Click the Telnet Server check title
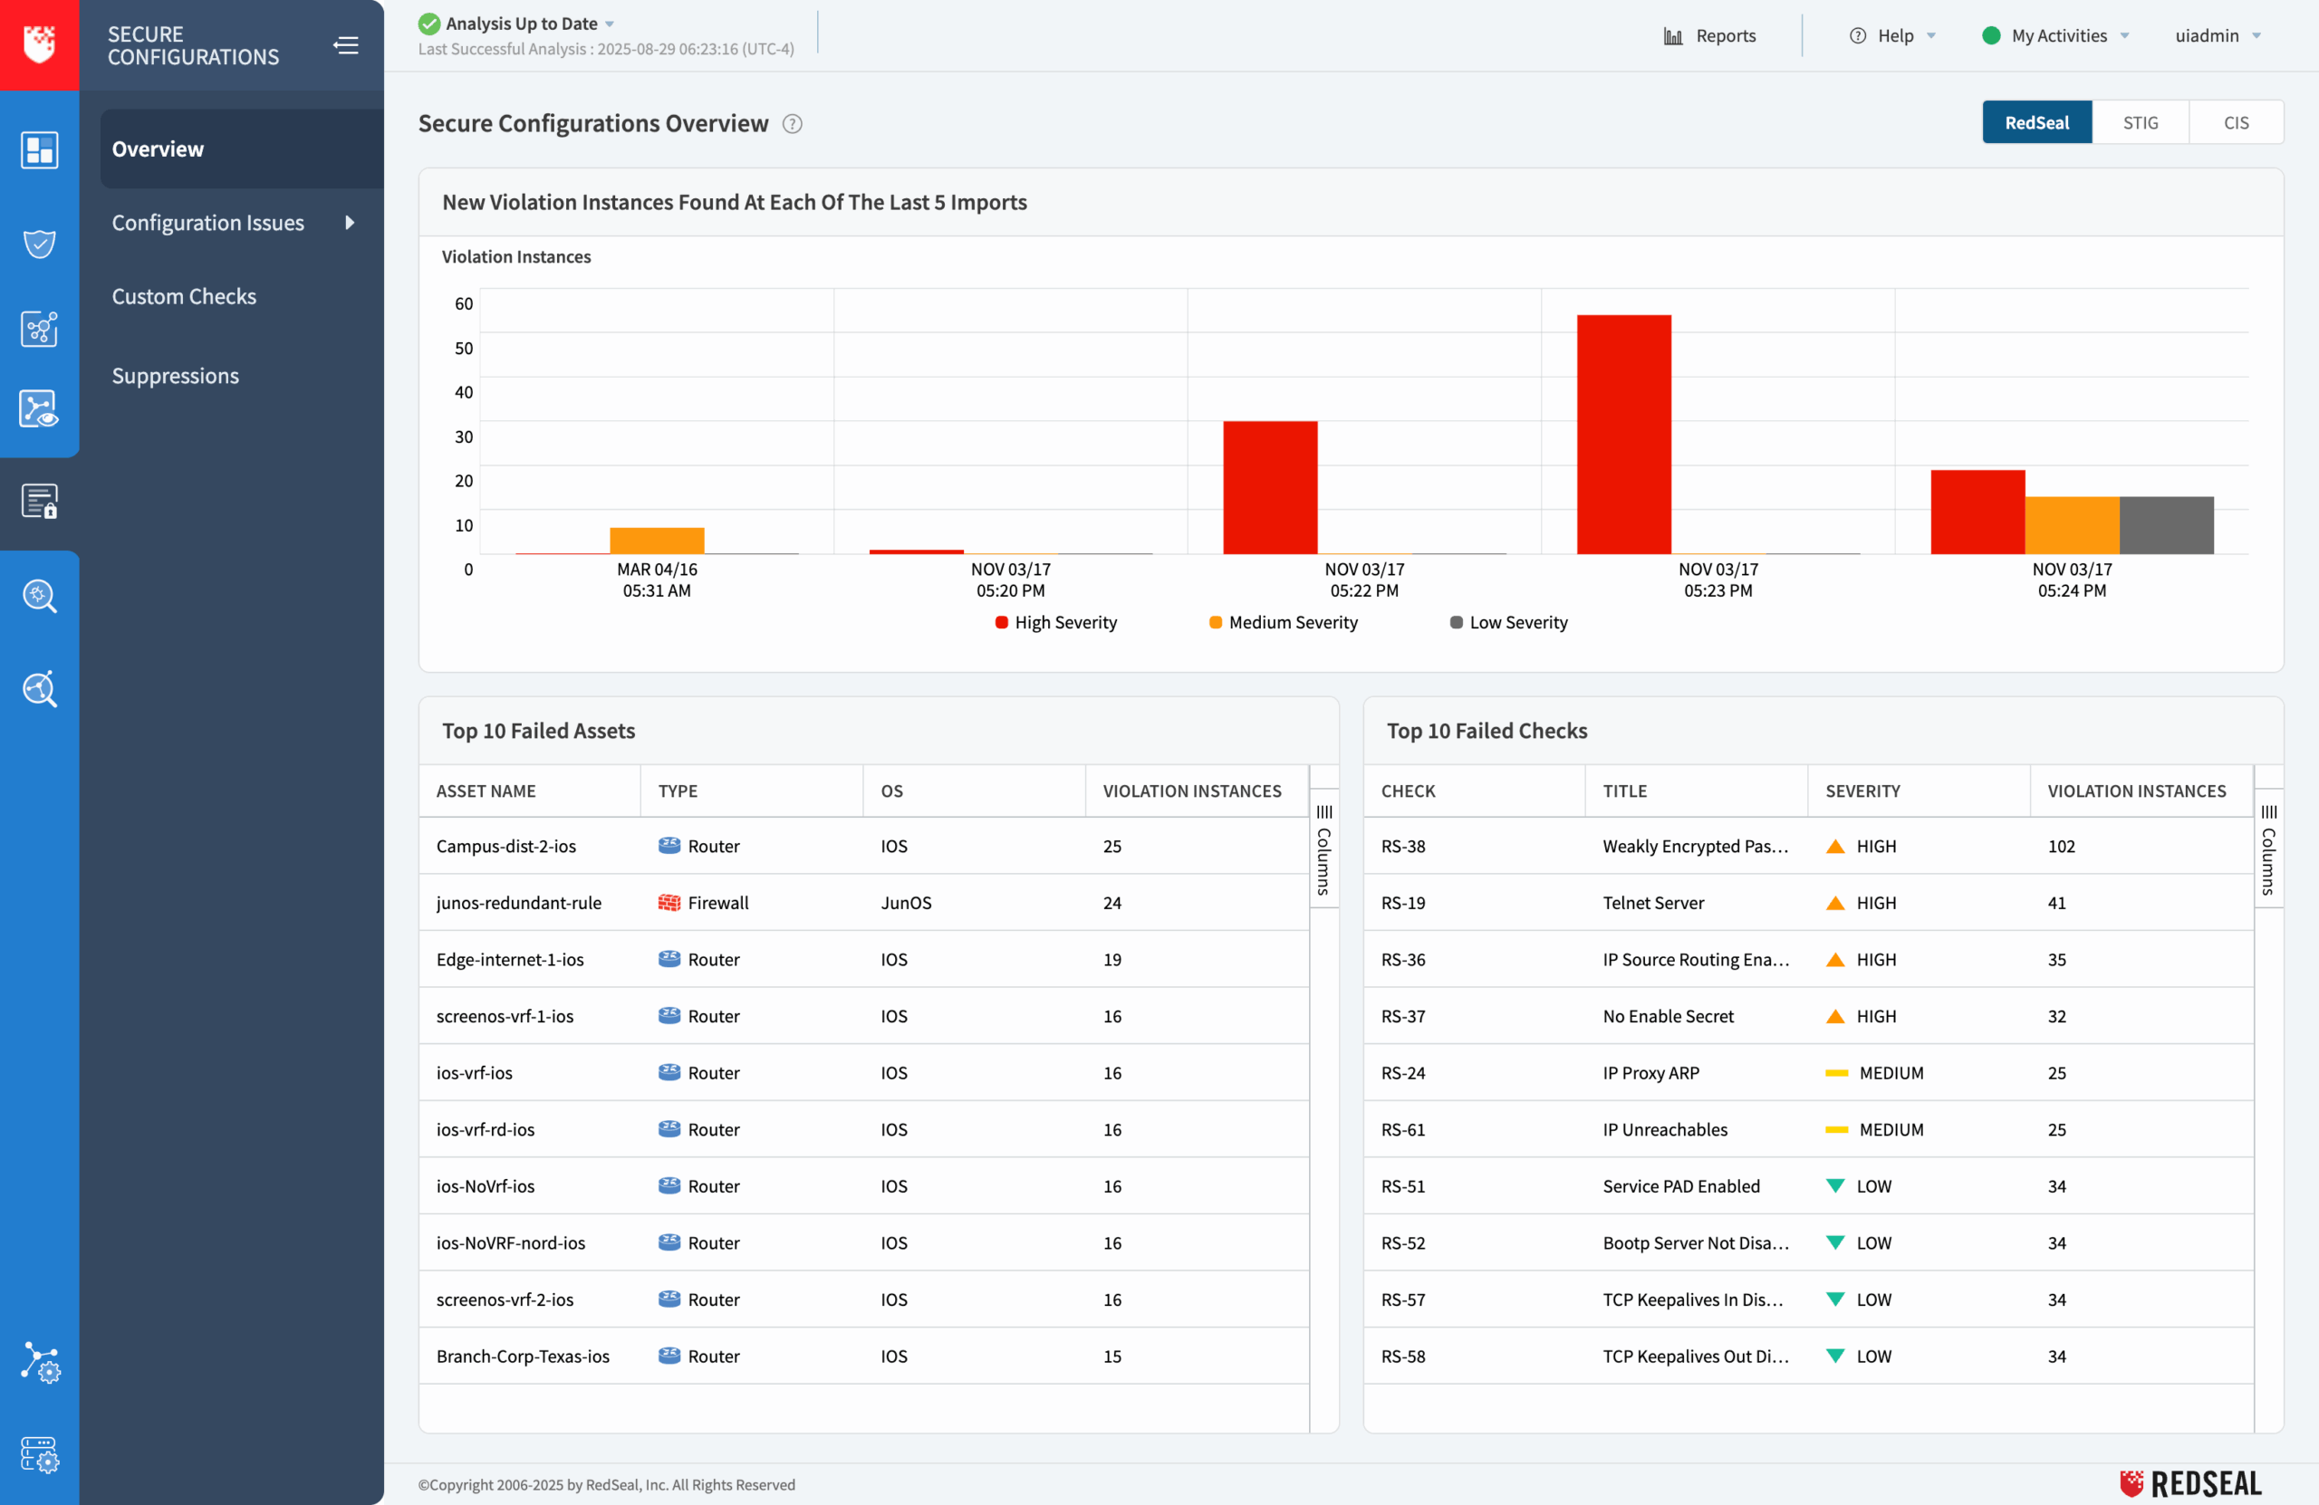The height and width of the screenshot is (1505, 2319). (1652, 902)
